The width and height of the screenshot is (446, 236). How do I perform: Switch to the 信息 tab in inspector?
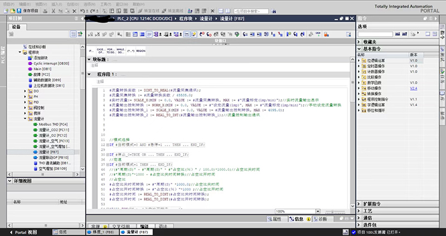pos(298,220)
